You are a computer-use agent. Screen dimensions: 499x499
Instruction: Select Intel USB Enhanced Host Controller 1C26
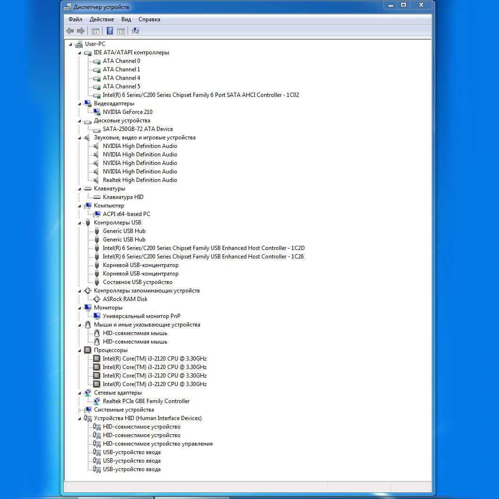[203, 257]
